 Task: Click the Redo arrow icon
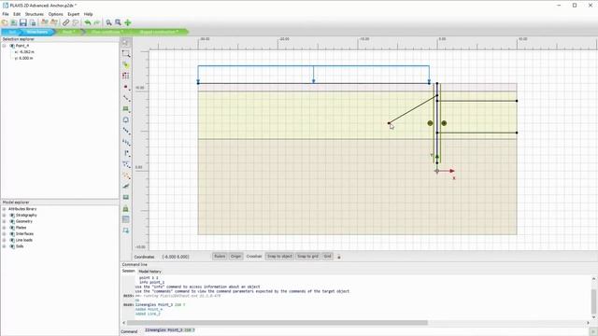point(97,22)
